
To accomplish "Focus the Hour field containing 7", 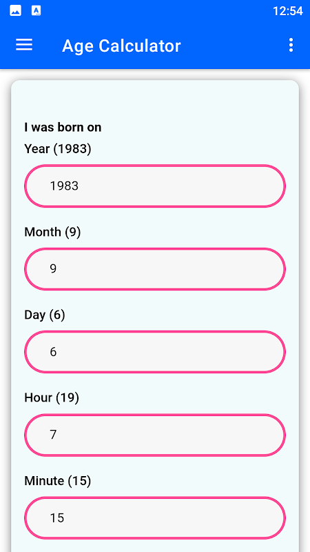I will (x=154, y=435).
